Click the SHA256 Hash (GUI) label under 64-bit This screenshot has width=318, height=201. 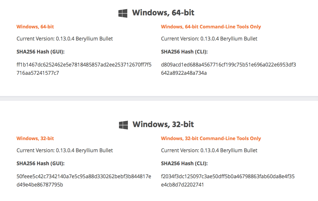point(41,52)
